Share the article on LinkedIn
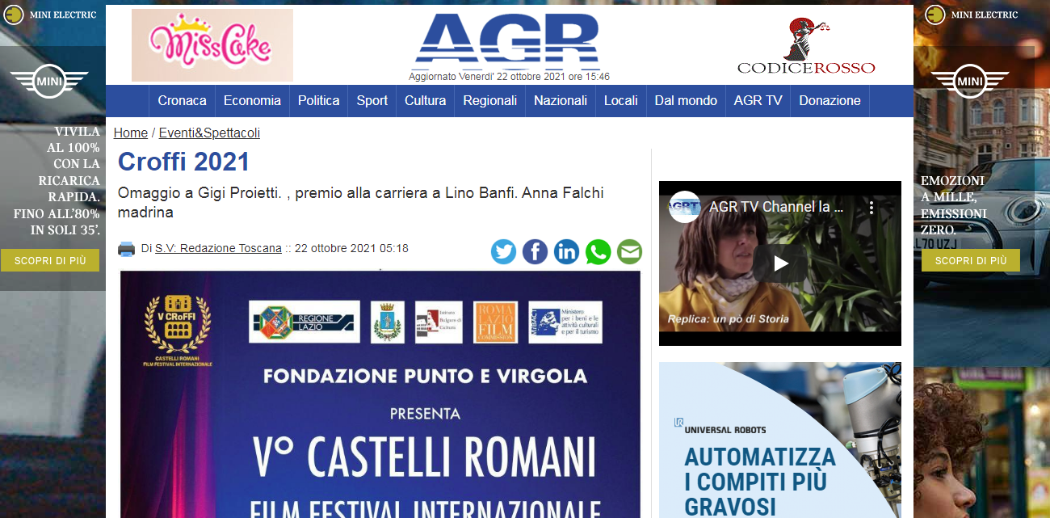 (566, 252)
